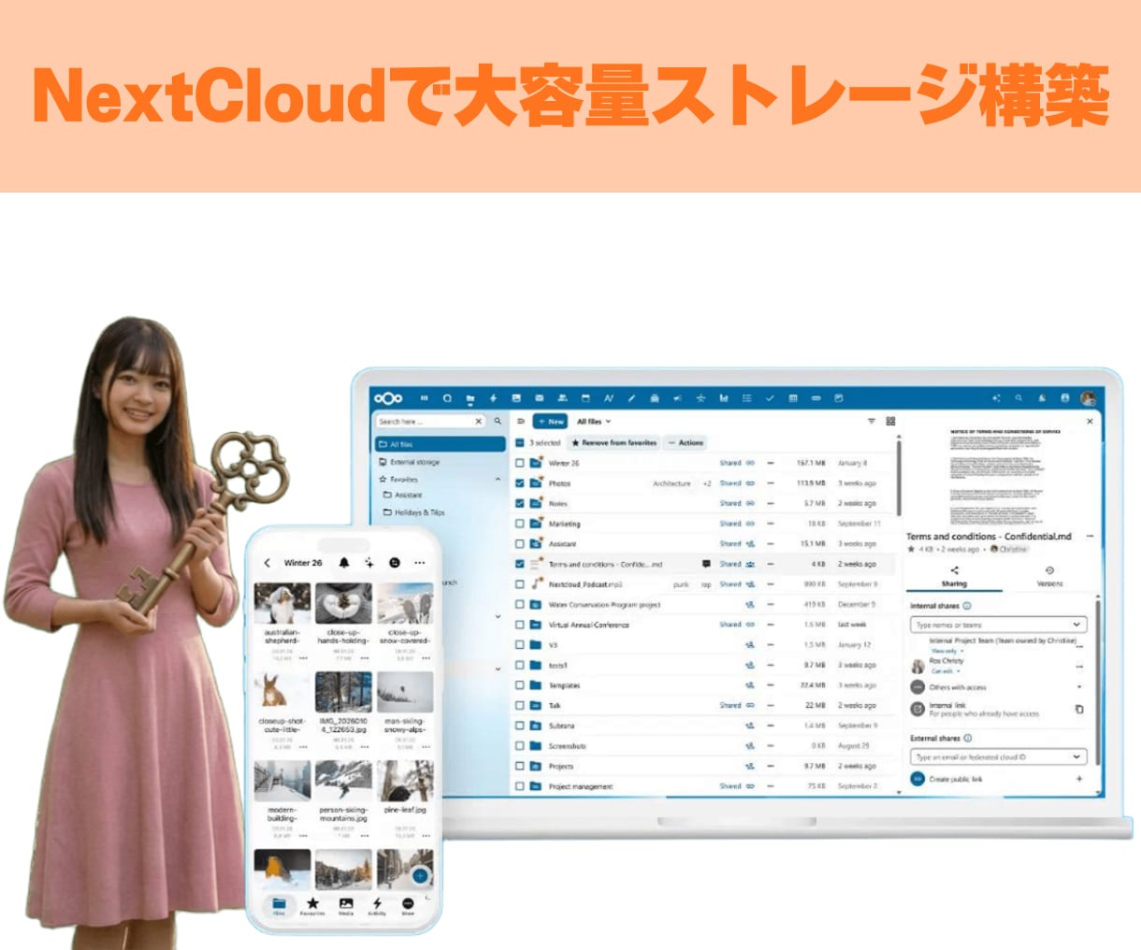Open email or federated cloud ID dropdown
Screen dimensions: 1141x950
point(1076,757)
